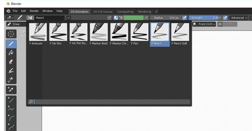
Task: Toggle strength pen pressure button
Action: (225, 18)
